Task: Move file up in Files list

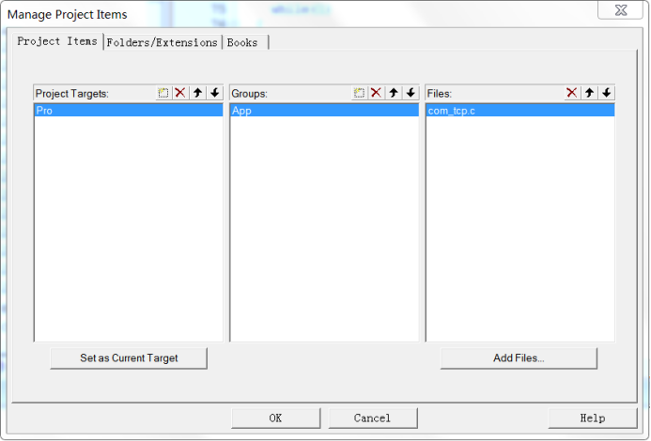Action: [590, 93]
